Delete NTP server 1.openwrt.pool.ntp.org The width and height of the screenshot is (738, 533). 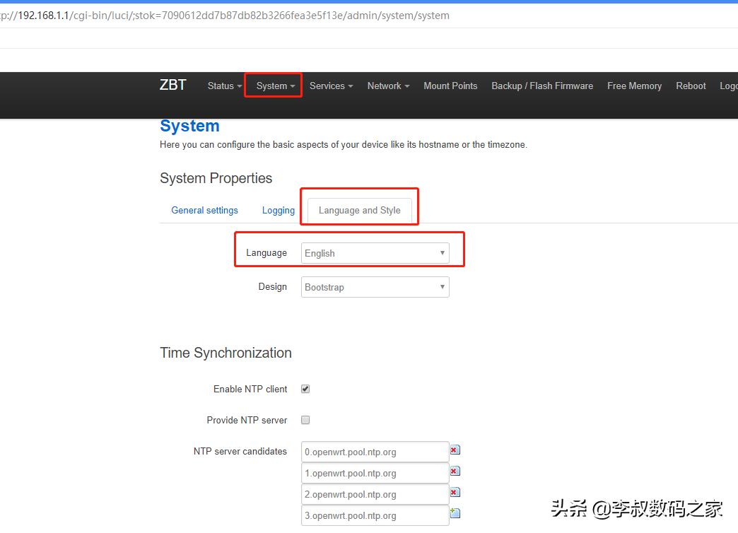[x=455, y=471]
